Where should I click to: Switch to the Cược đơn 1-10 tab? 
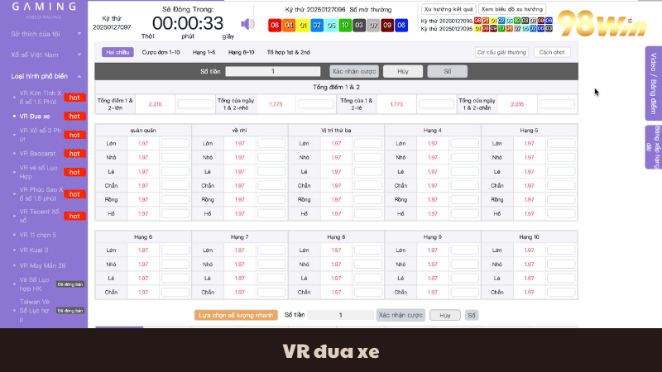[161, 52]
